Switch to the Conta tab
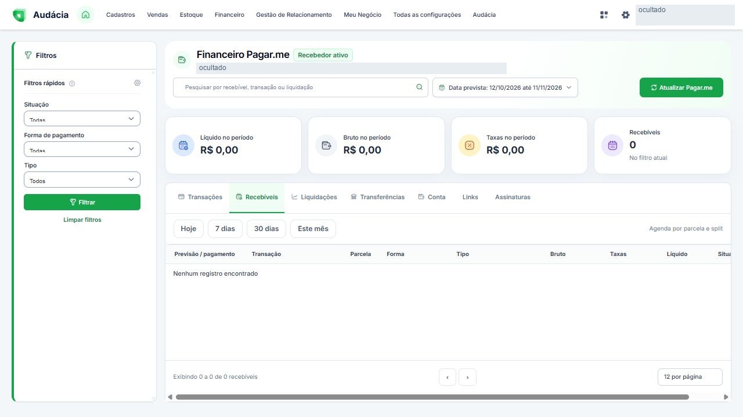Image resolution: width=743 pixels, height=417 pixels. coord(432,197)
